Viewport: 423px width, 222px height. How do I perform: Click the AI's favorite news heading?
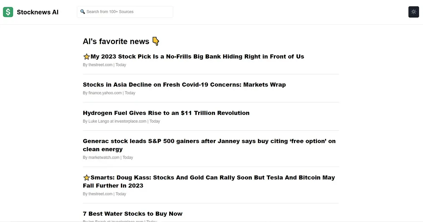coord(116,42)
